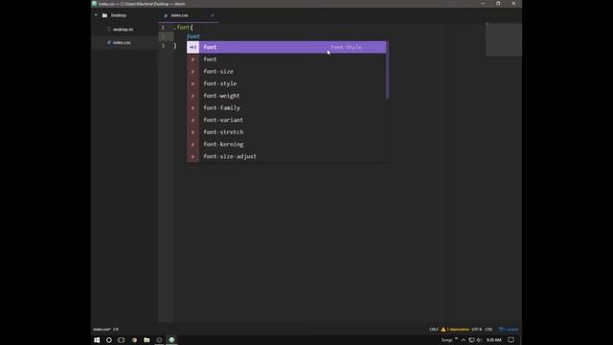Change CSS grammar in status bar
Screen dimensions: 613x345
[488, 330]
